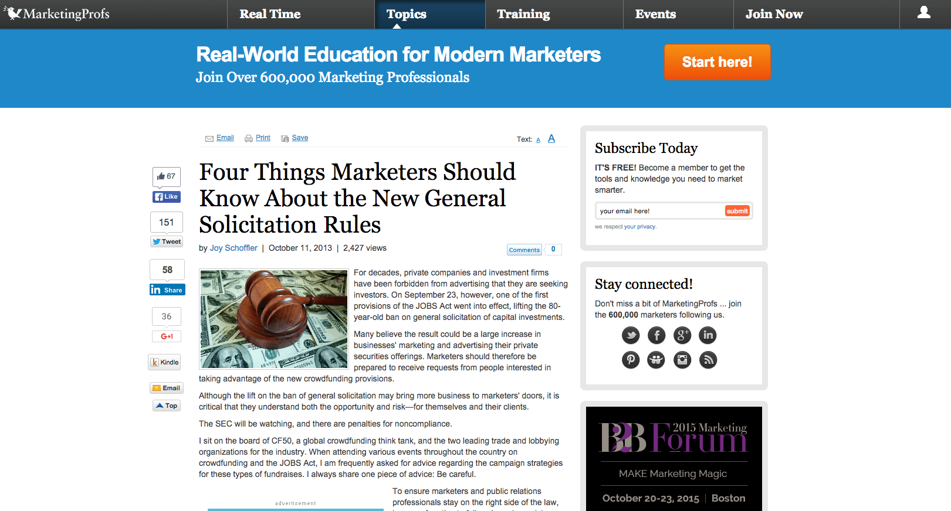951x511 pixels.
Task: Click the Comments button
Action: pos(524,250)
